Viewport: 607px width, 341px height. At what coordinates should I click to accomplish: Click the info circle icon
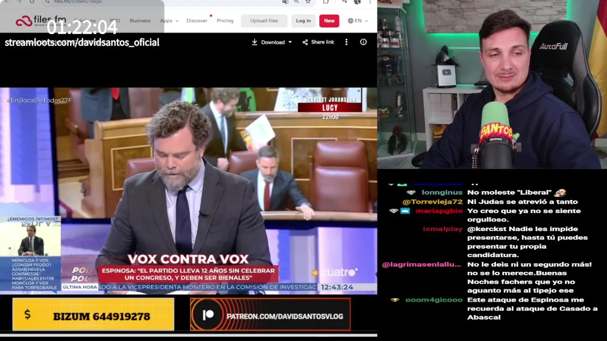363,42
